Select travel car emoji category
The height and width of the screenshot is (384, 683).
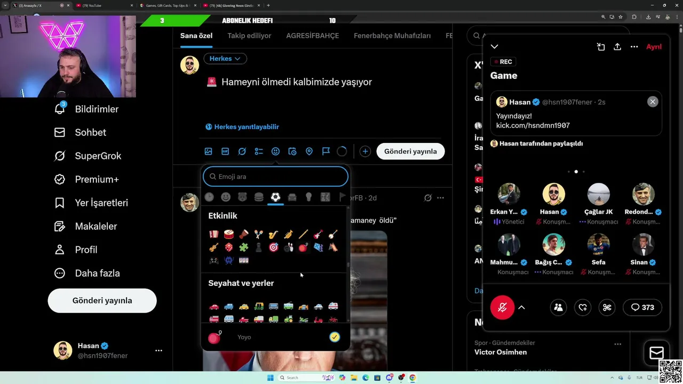tap(292, 197)
